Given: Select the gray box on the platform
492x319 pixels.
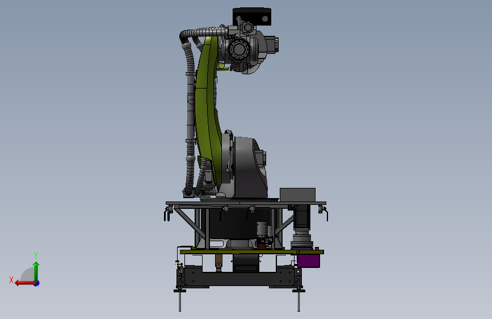Looking at the screenshot, I should [297, 195].
